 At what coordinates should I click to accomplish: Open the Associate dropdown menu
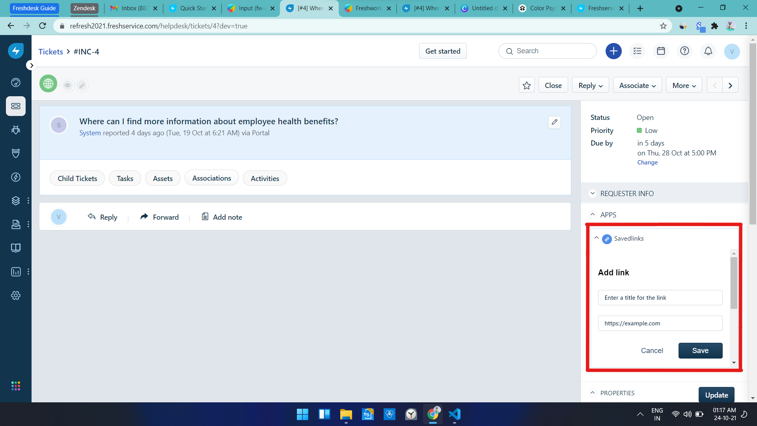pos(637,85)
